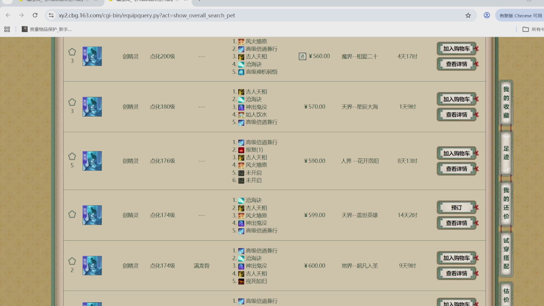This screenshot has height=306, width=544.
Task: Click 风火燎原 skill icon in first listing
Action: tap(241, 42)
